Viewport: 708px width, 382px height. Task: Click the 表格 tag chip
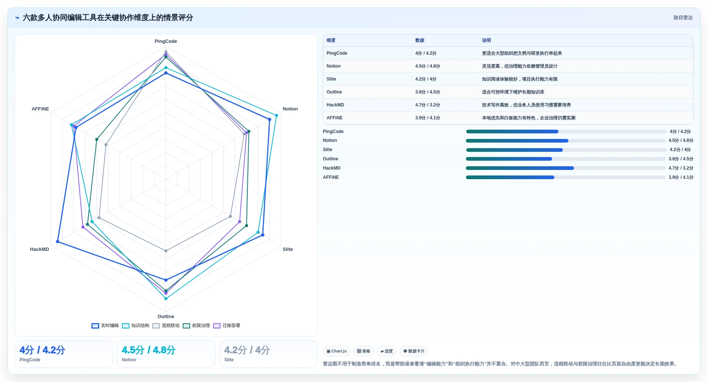(x=364, y=351)
